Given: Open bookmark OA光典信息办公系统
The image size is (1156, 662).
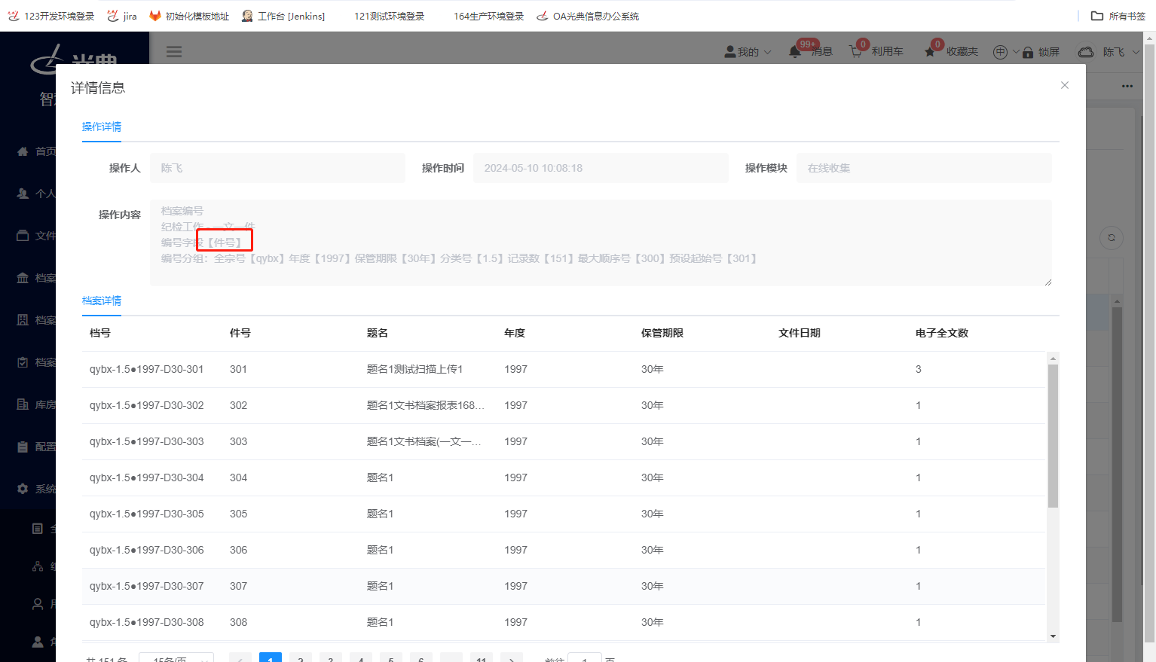Looking at the screenshot, I should [x=588, y=16].
